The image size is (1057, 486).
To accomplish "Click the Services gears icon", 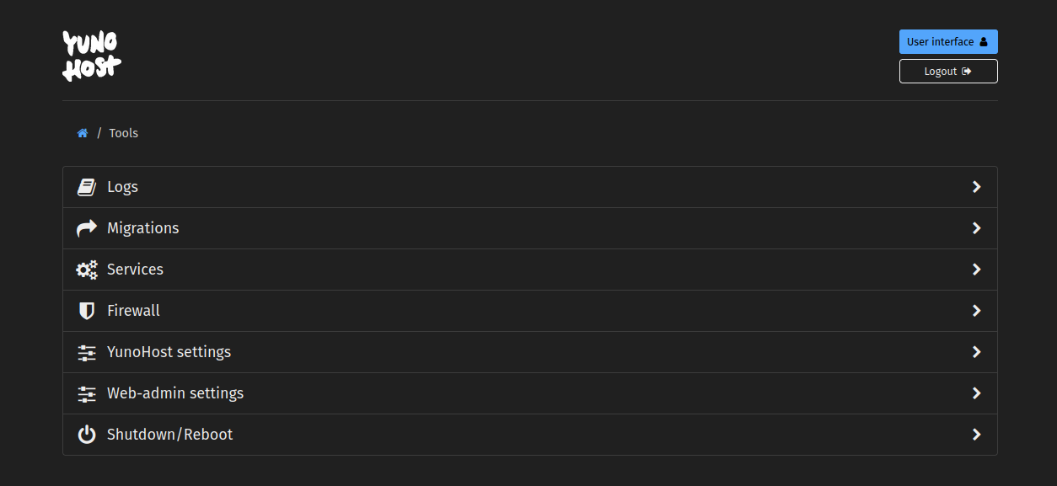I will pos(87,270).
